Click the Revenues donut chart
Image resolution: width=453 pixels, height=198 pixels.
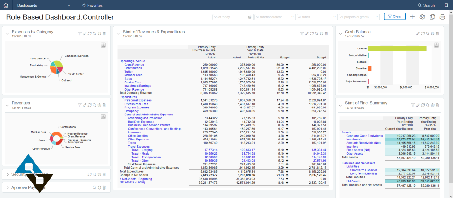(x=56, y=139)
